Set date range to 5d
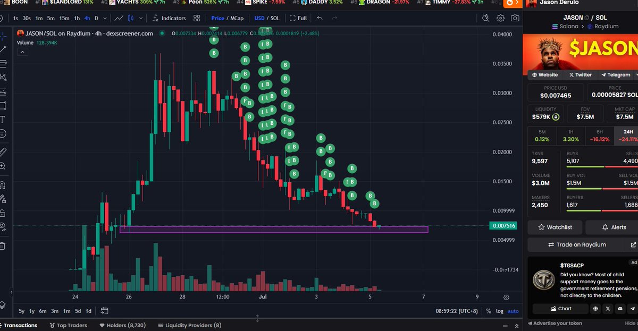 [x=78, y=311]
